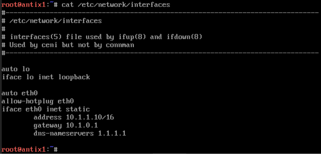Screen dimensions: 321x154
Task: Click the cat command path on first line
Action: [x=124, y=5]
